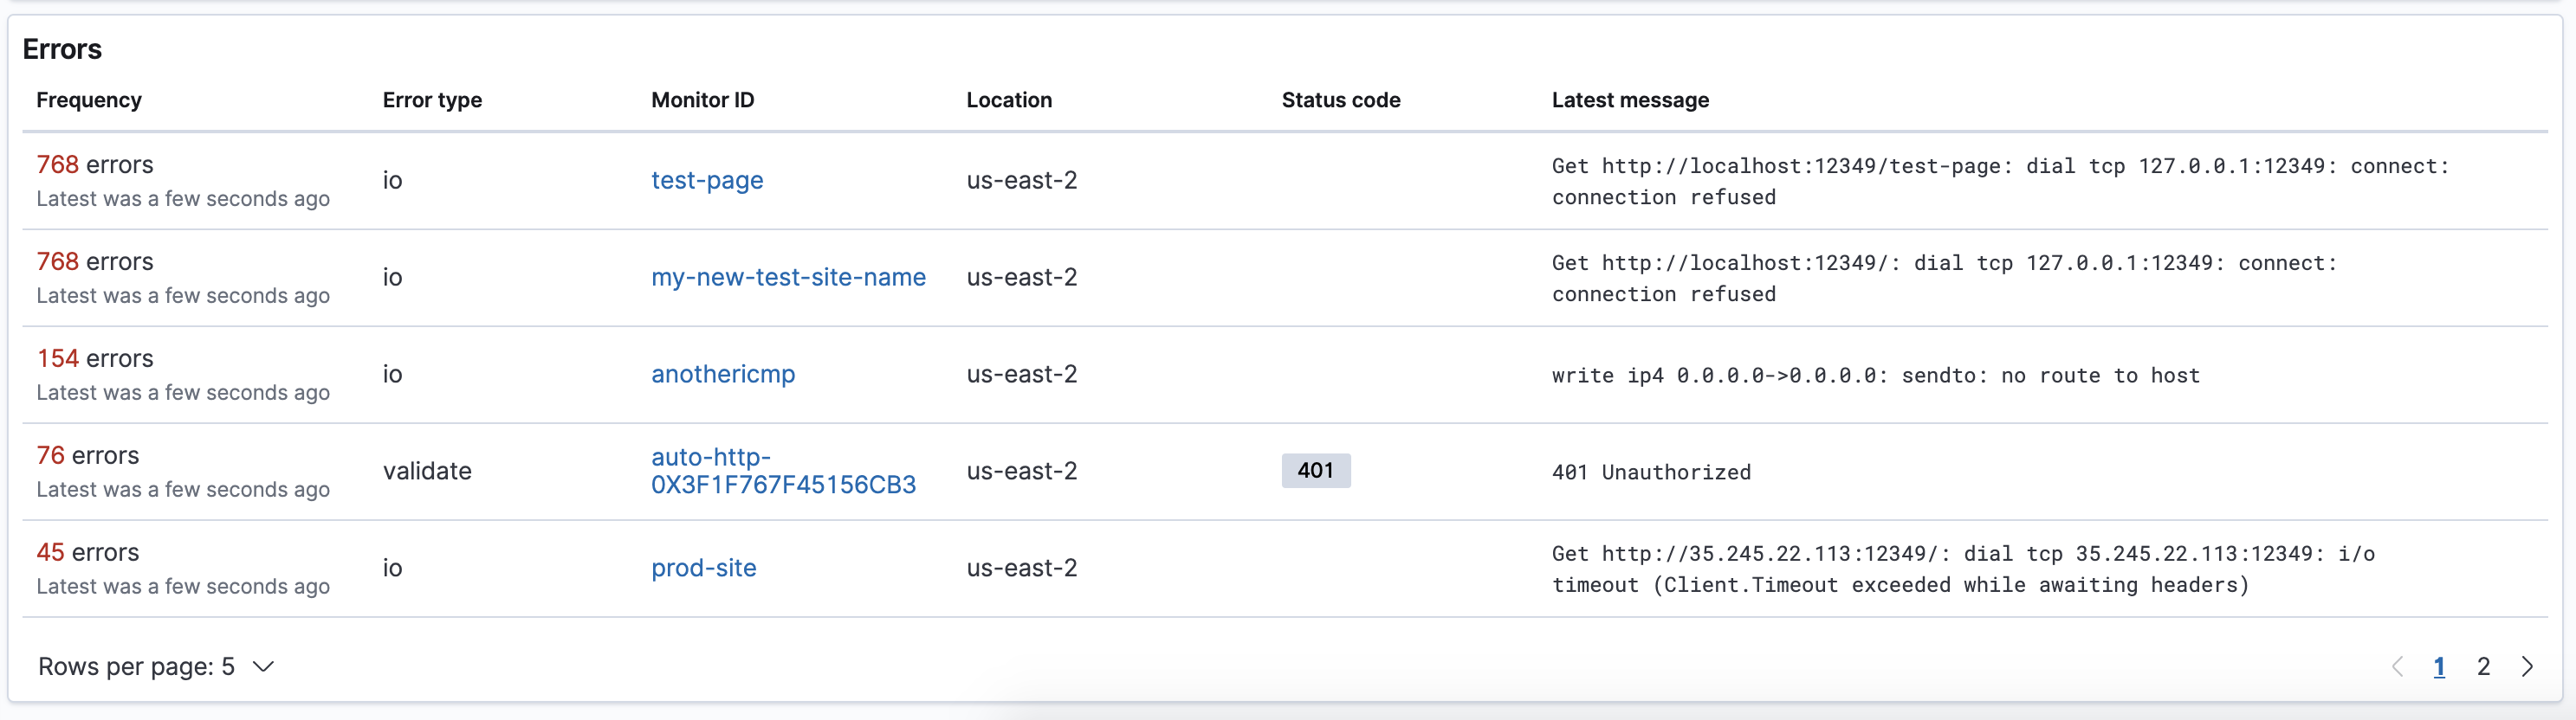Open auto-http-0X3F1F767F45156CB3 monitor link
Screen dimensions: 2576x720
[783, 471]
